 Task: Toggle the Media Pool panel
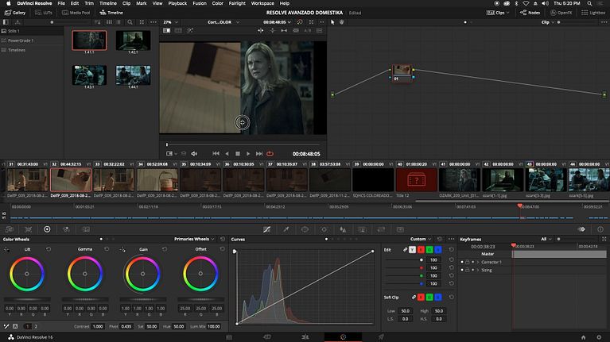point(76,13)
